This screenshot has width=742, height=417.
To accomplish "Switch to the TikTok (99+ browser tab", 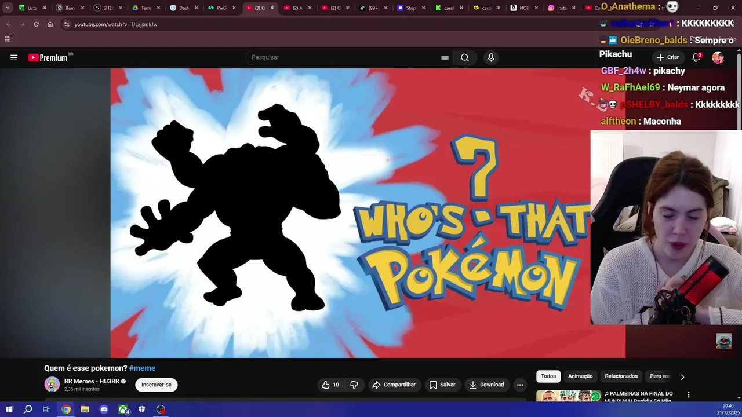I will 373,8.
